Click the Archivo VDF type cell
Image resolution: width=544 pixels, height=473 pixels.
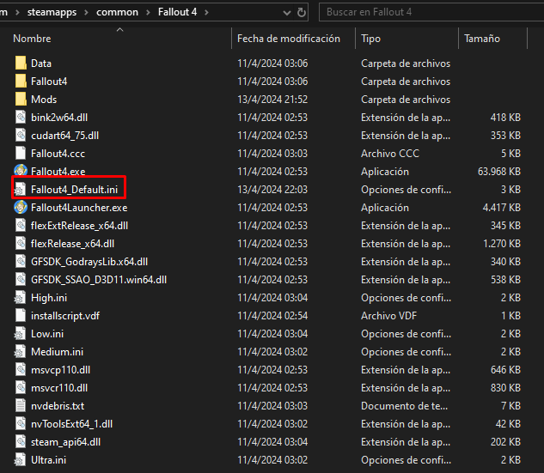(388, 316)
